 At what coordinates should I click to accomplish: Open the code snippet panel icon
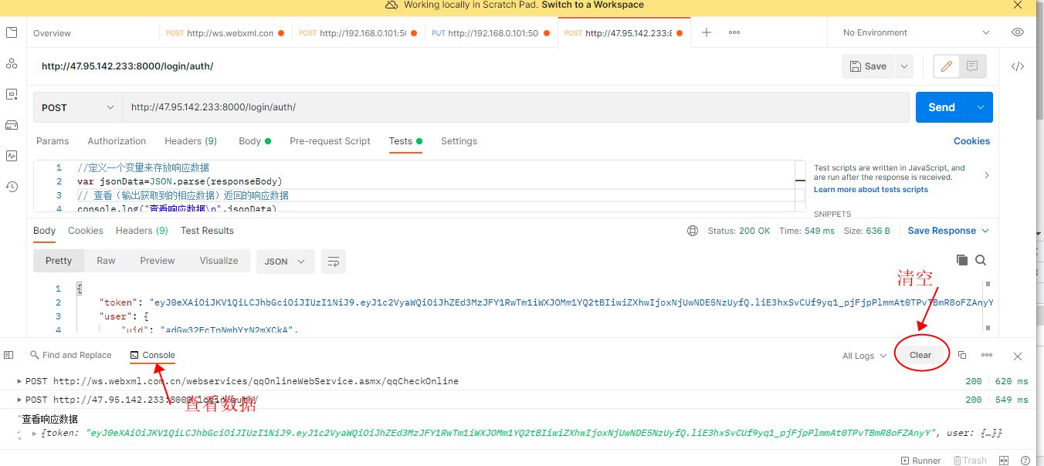click(x=1018, y=66)
